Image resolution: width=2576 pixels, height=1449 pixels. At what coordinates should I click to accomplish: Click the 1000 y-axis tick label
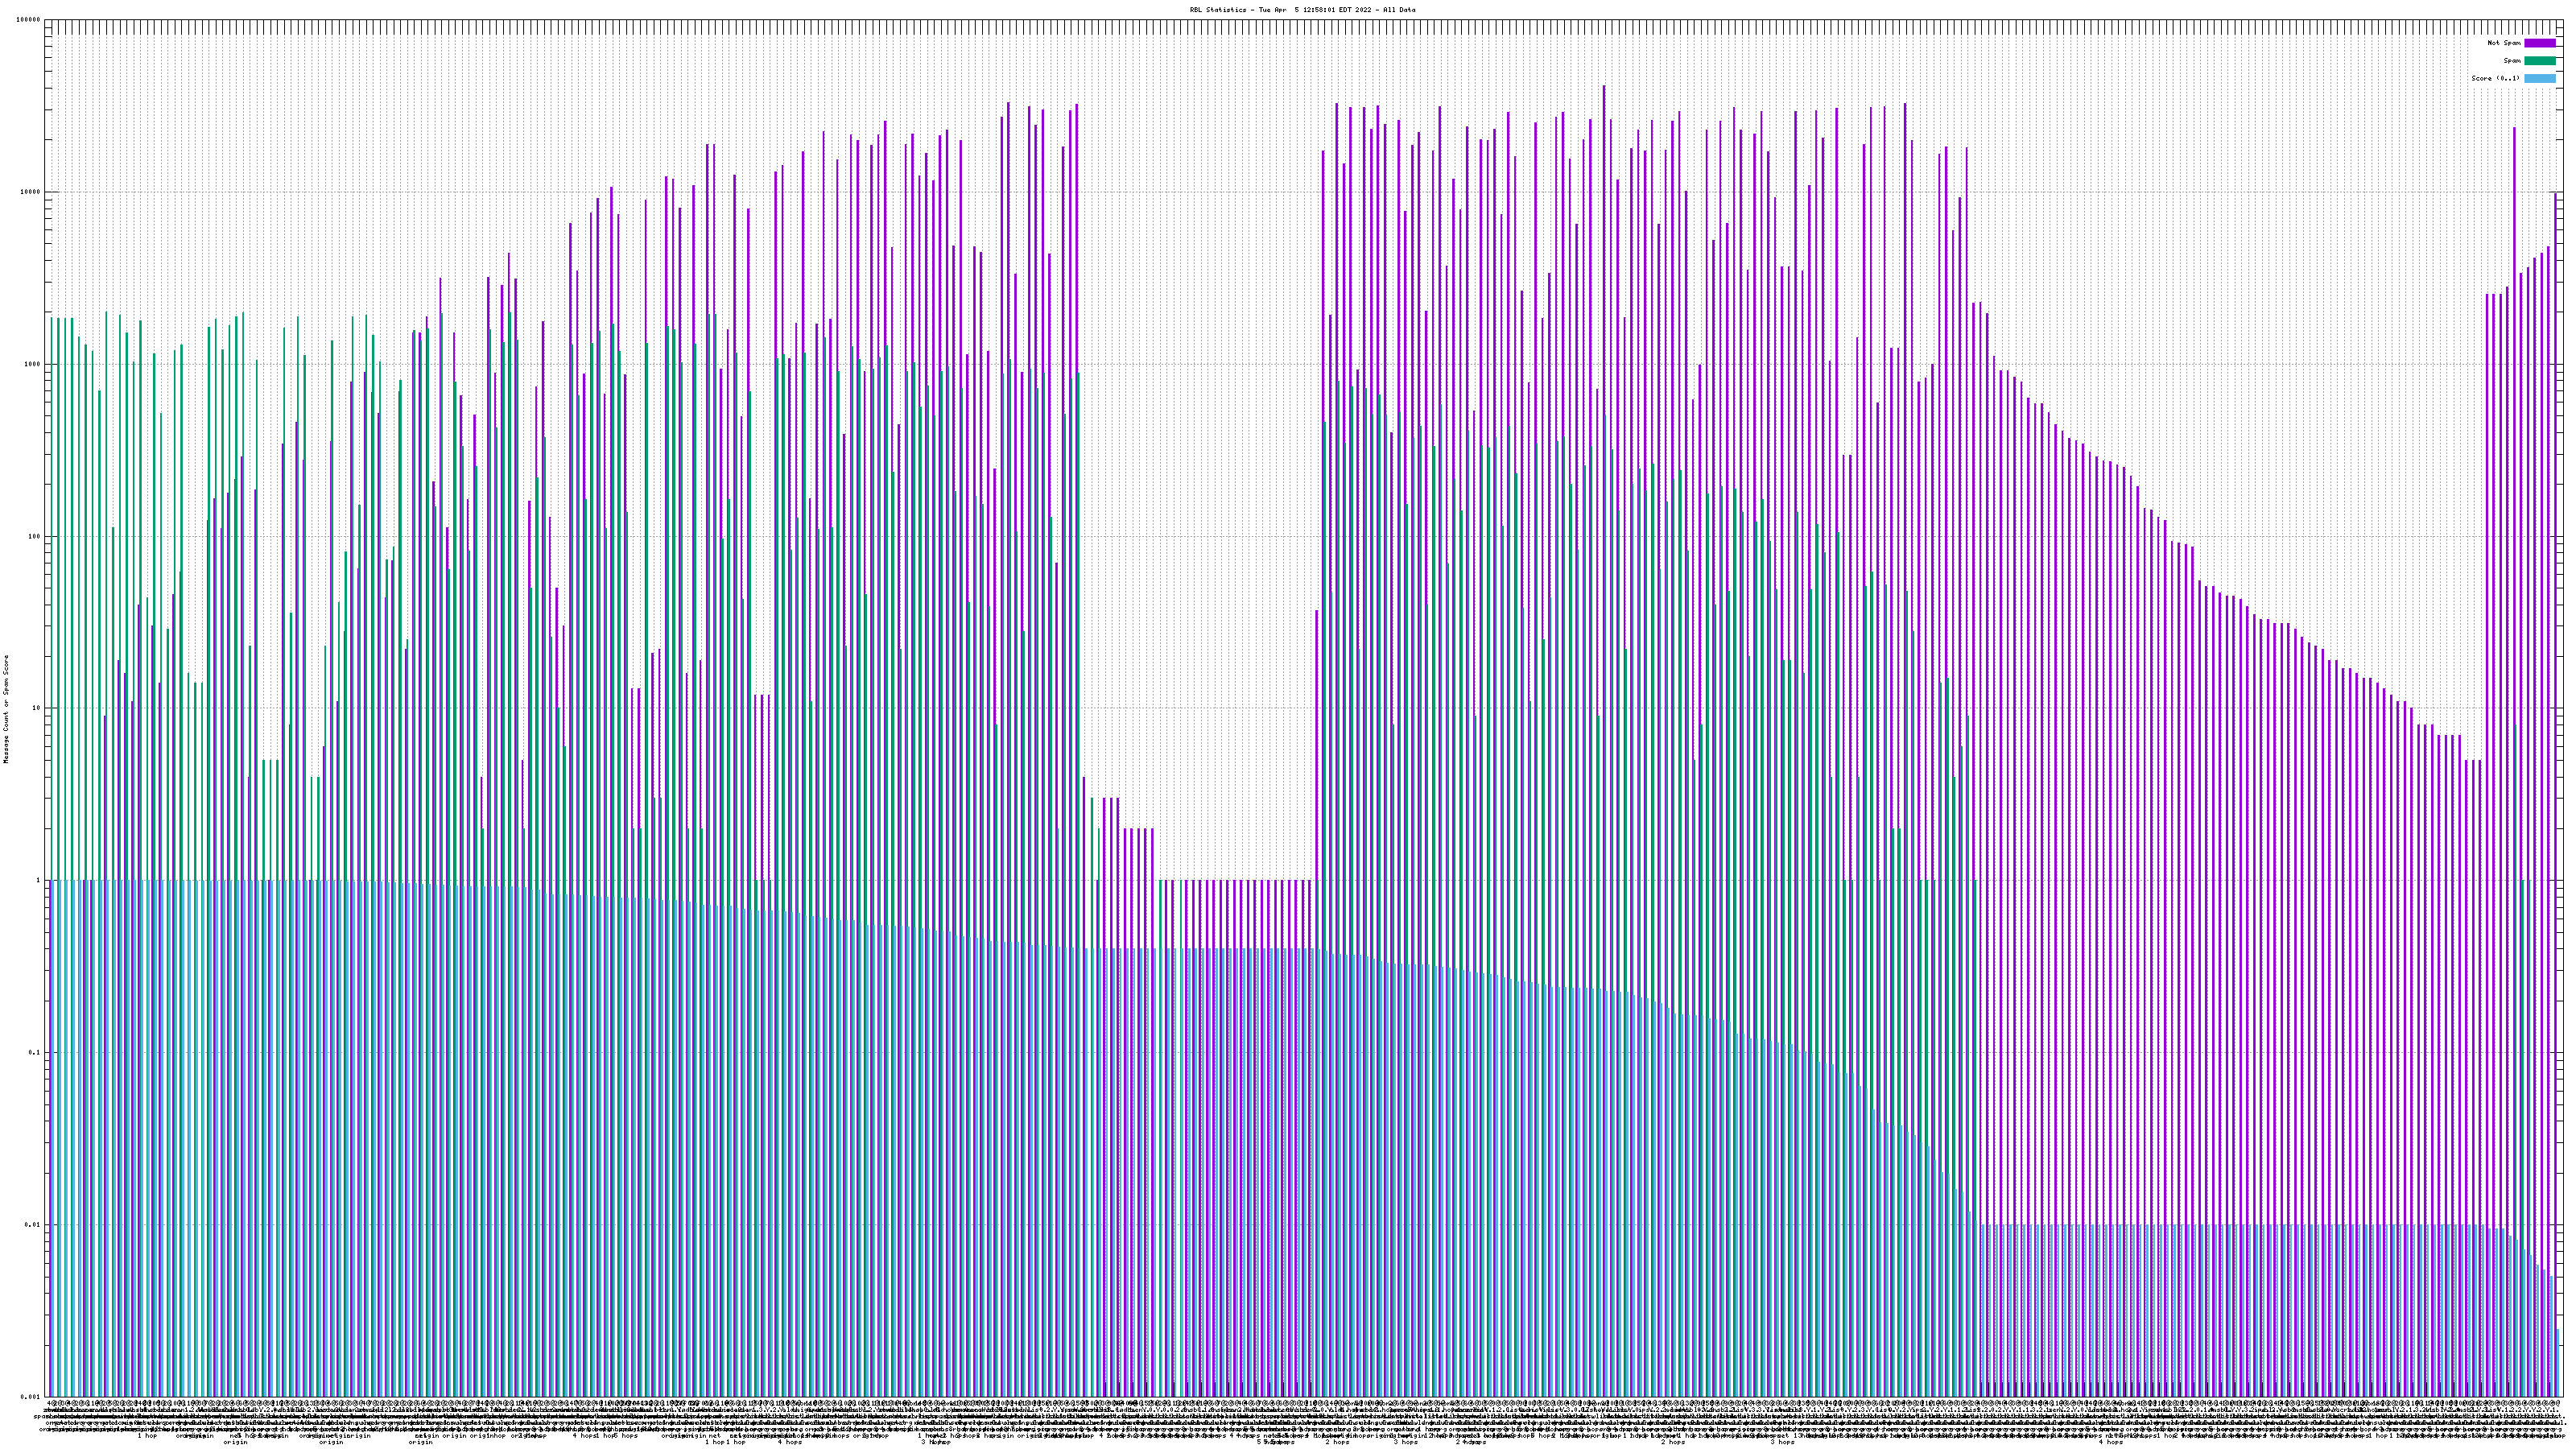32,364
